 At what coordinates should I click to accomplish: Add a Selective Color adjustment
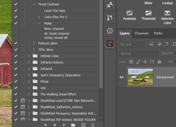[167, 17]
